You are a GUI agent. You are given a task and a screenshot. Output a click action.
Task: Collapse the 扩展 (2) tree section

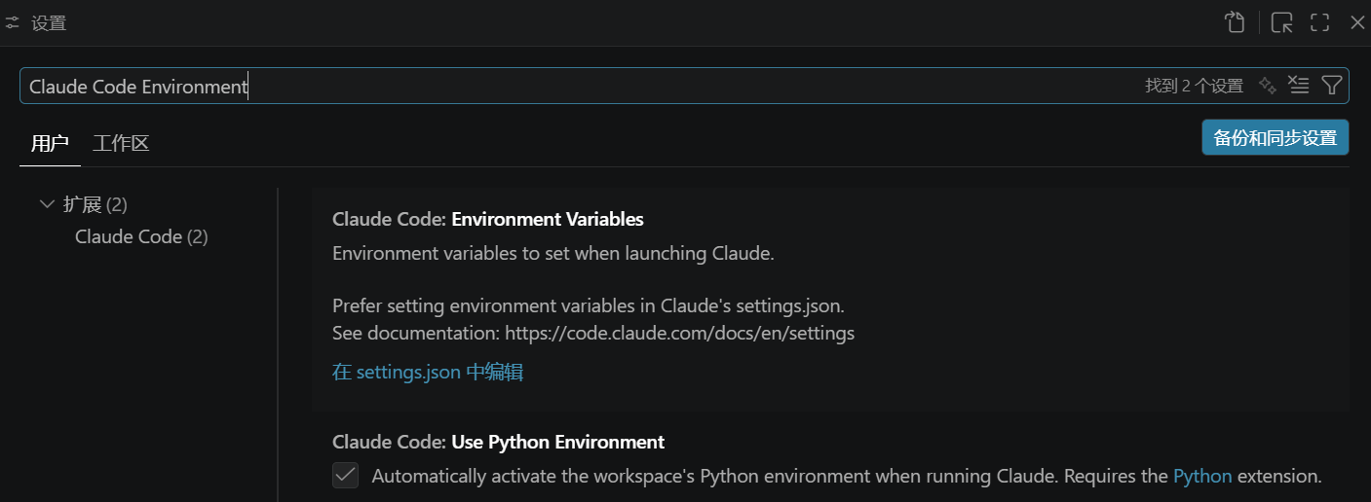(46, 204)
